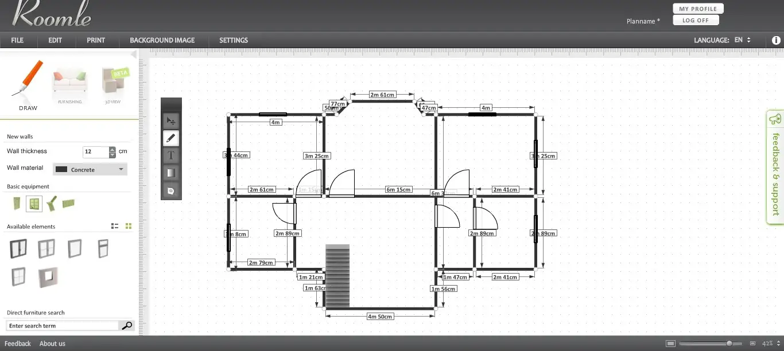Switch available elements to list view

(x=115, y=227)
